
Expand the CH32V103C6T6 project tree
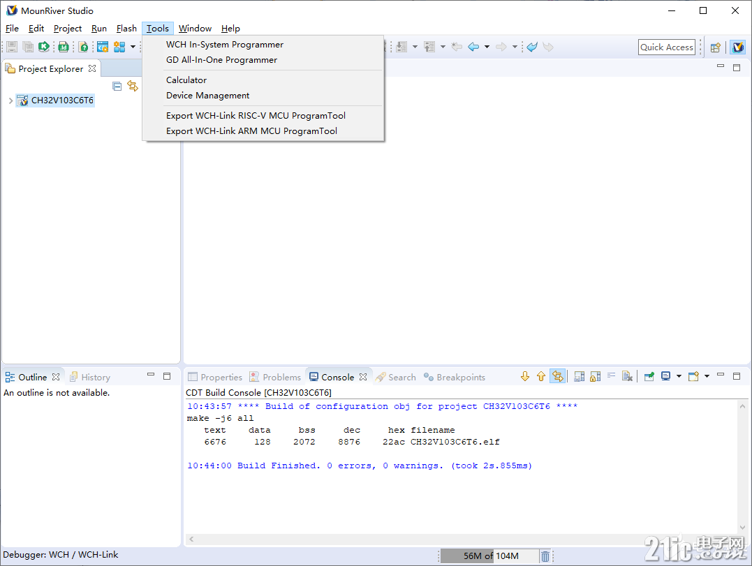click(x=10, y=100)
